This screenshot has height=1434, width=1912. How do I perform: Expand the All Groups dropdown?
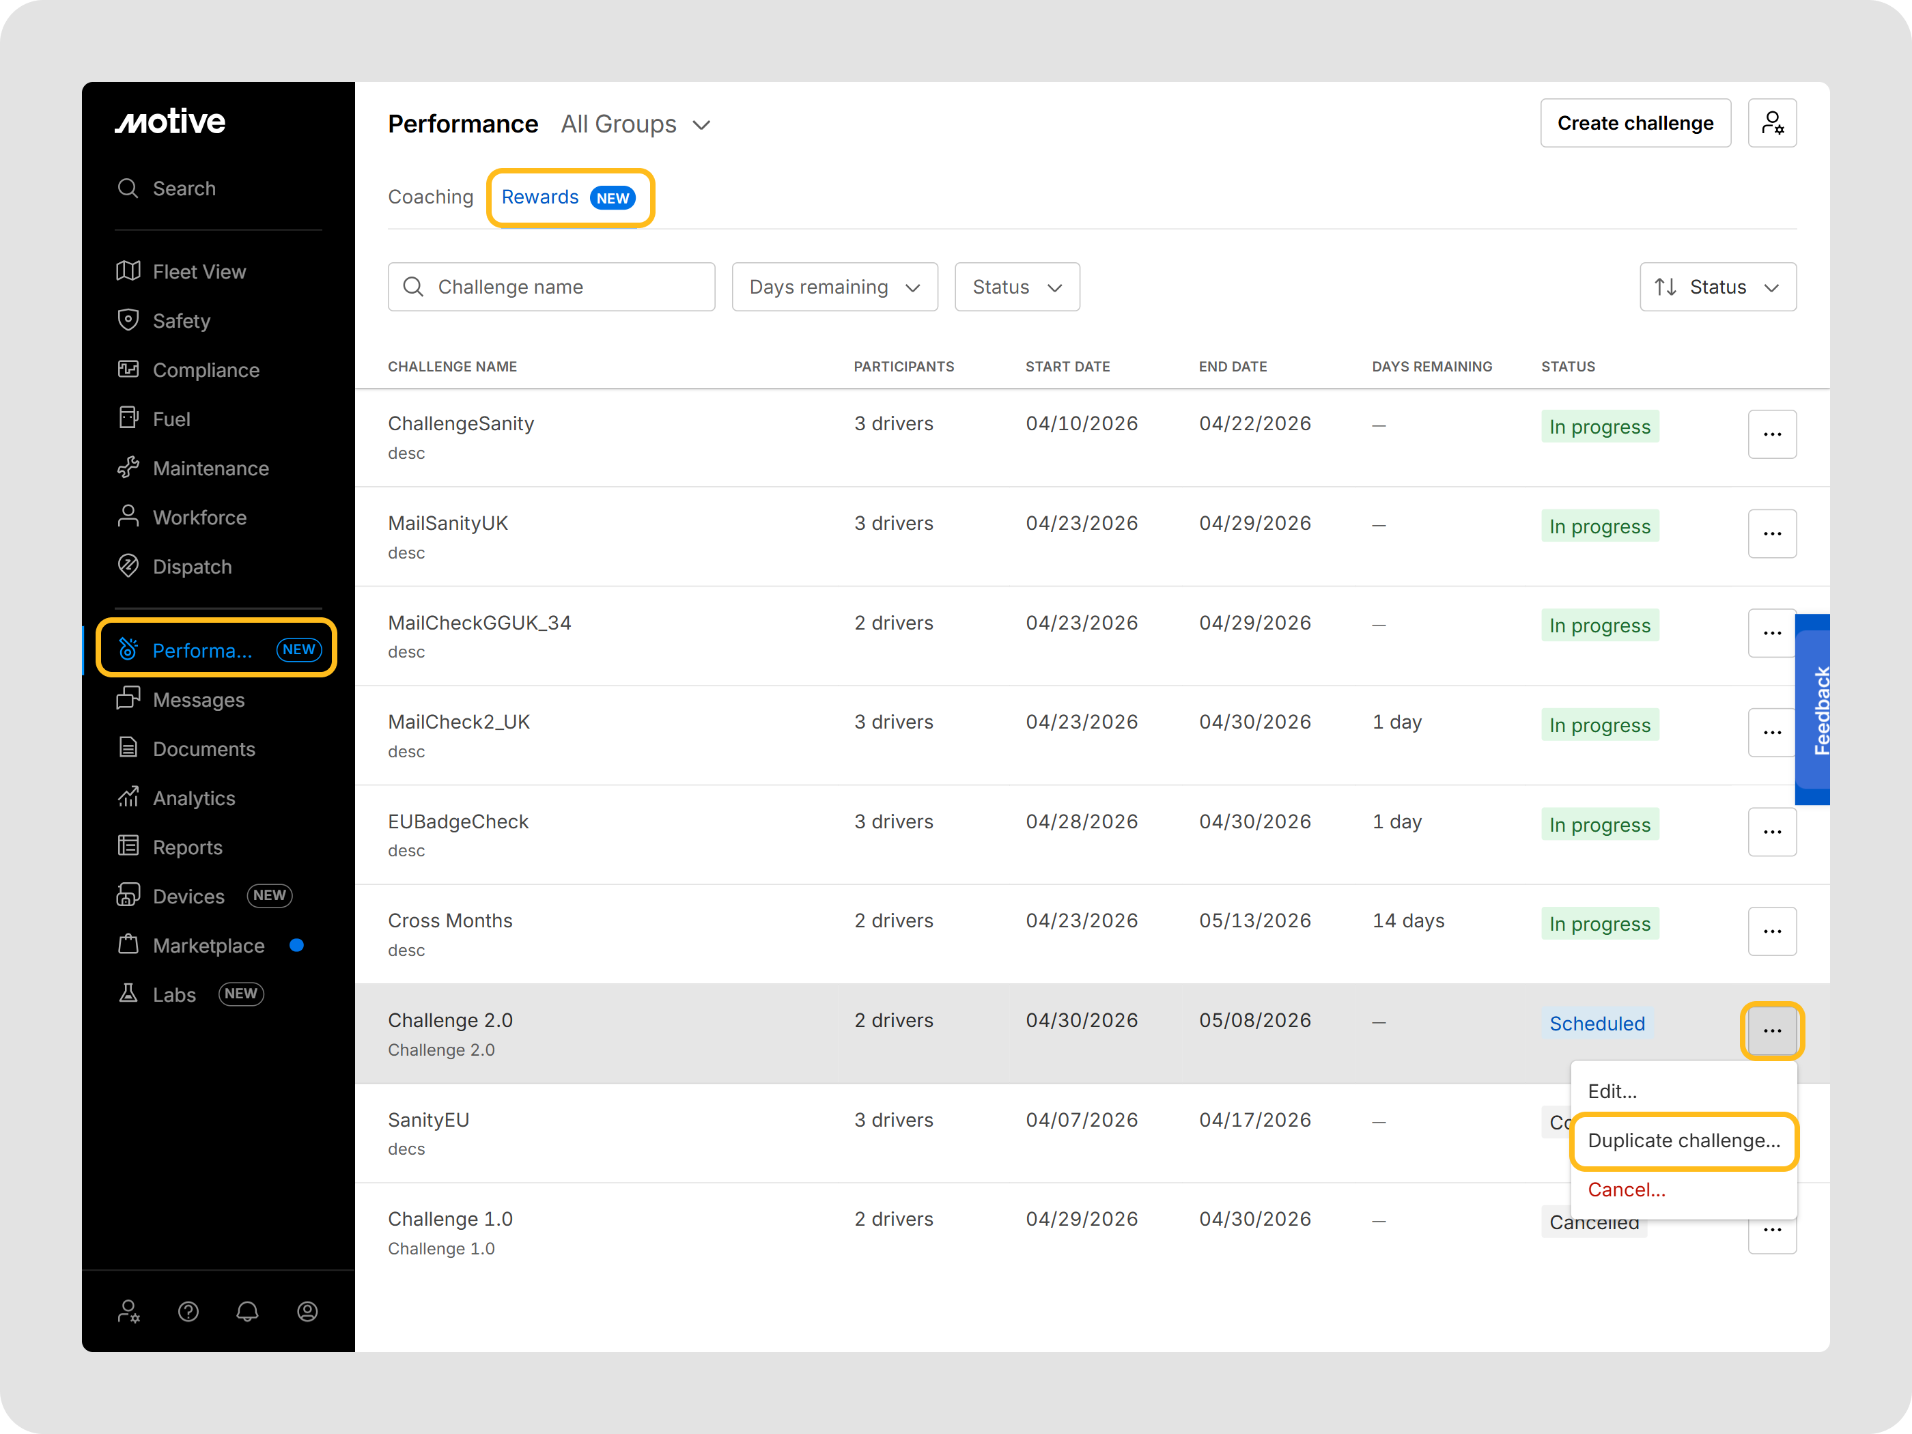pyautogui.click(x=635, y=124)
